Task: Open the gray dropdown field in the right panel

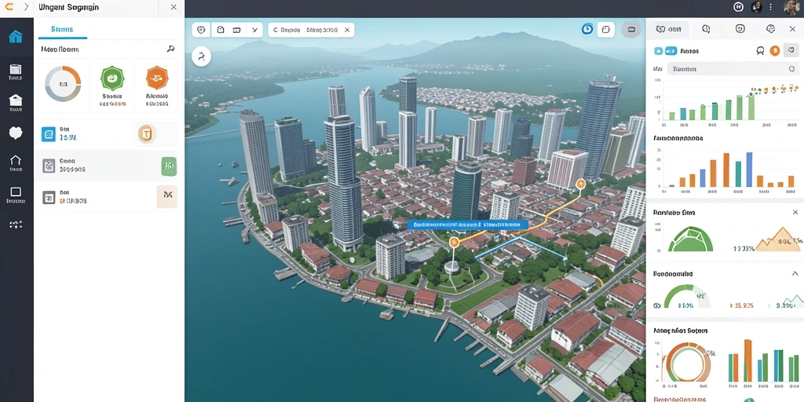Action: (733, 69)
